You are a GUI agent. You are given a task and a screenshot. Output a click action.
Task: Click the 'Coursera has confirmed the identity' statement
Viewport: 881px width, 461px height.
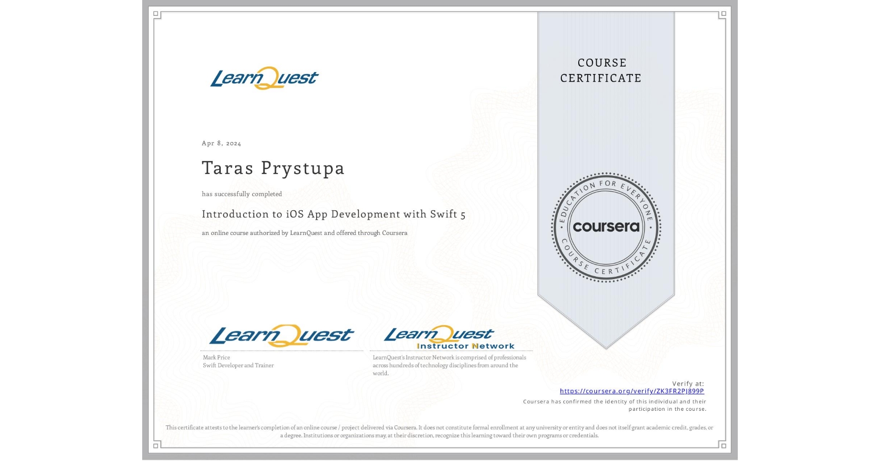(x=615, y=405)
